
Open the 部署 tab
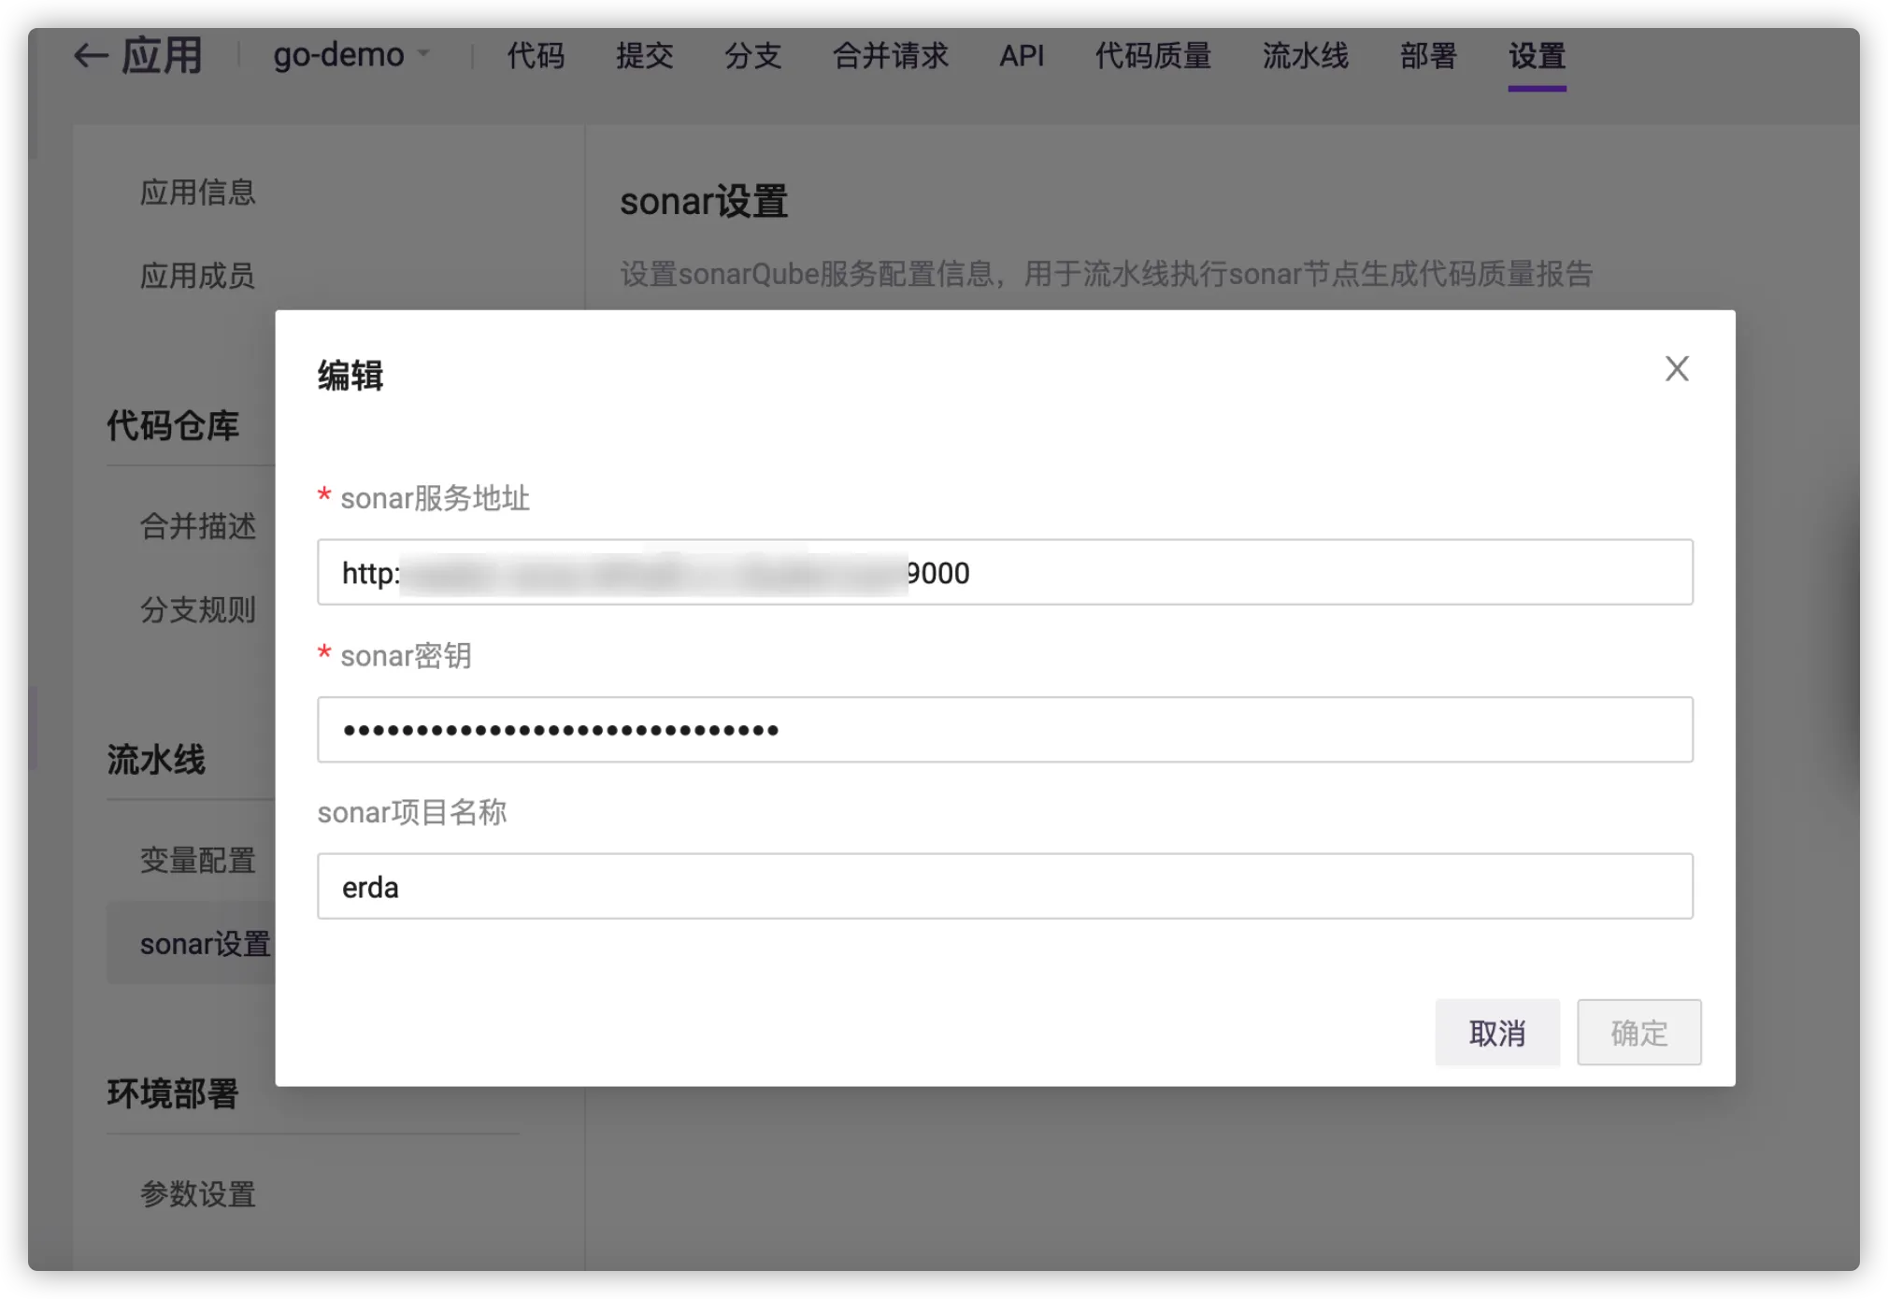(x=1428, y=56)
